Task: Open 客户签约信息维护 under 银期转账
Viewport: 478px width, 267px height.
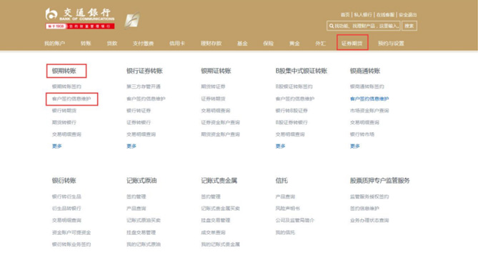Action: (71, 99)
